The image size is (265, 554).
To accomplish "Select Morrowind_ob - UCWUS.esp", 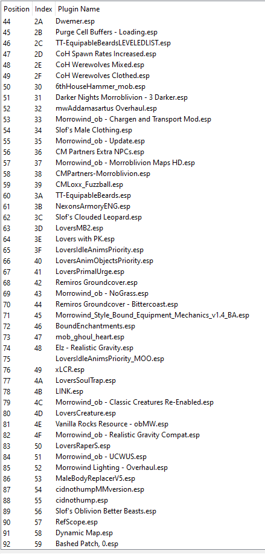I will (101, 457).
